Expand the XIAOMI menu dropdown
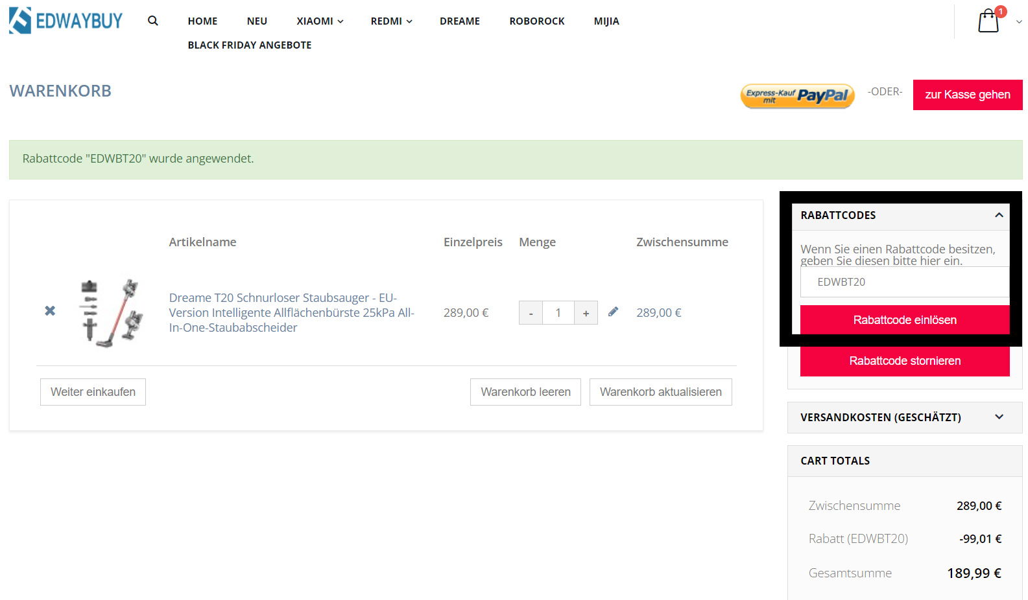 tap(320, 21)
